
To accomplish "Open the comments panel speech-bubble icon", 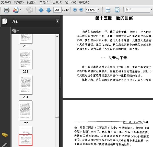I will pyautogui.click(x=5, y=135).
